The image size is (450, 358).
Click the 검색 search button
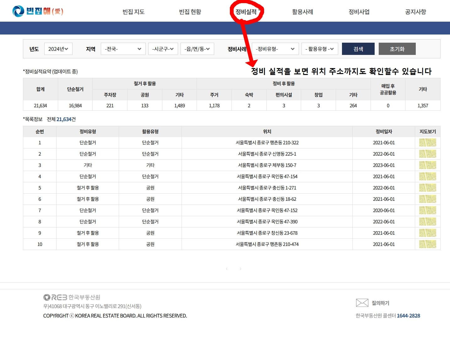[358, 49]
